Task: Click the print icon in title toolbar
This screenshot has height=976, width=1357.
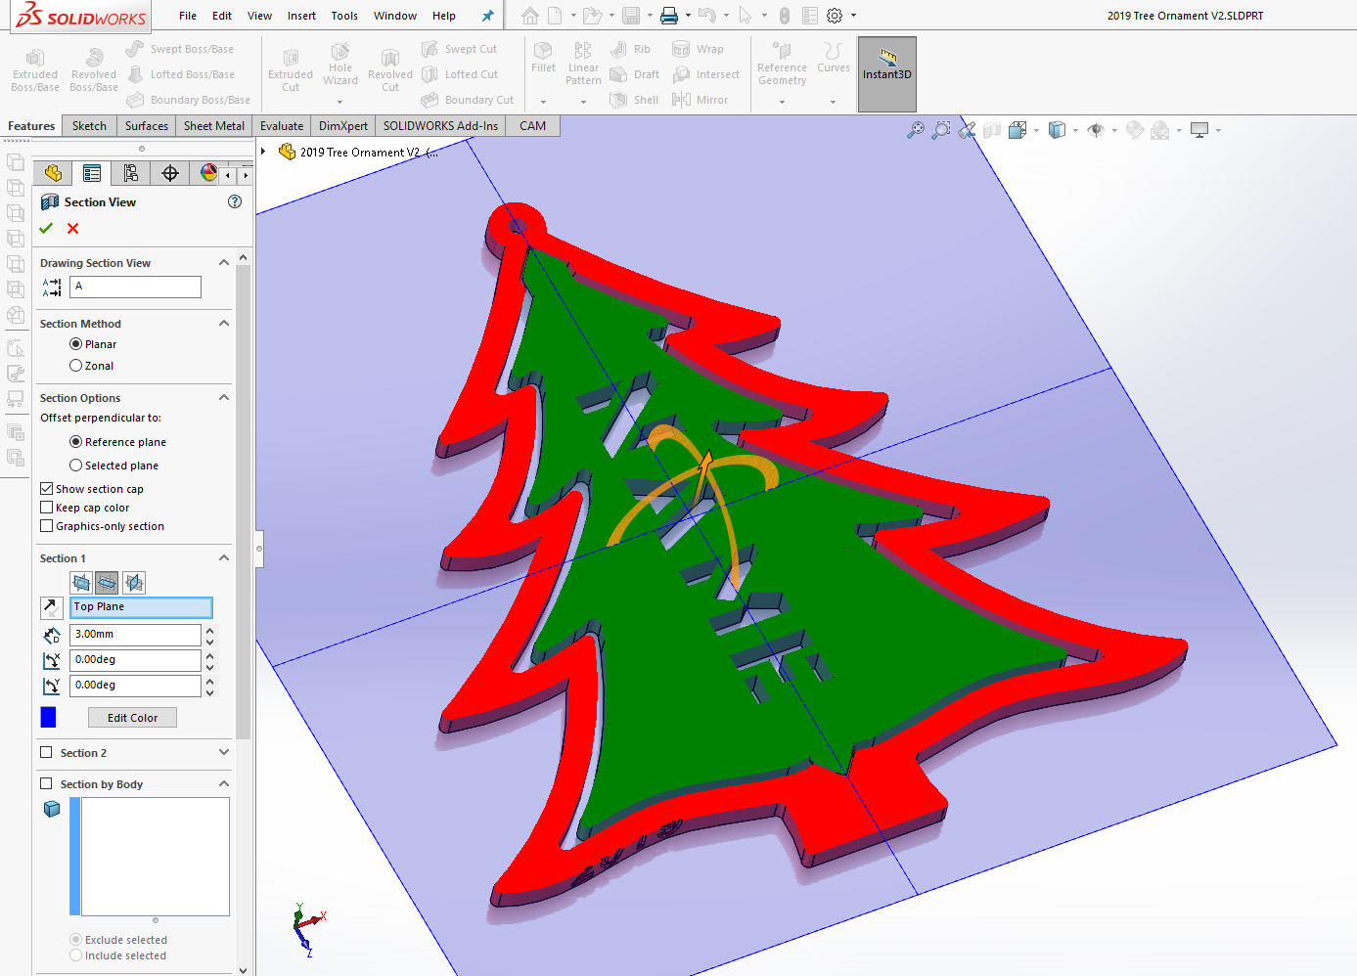Action: (x=669, y=16)
